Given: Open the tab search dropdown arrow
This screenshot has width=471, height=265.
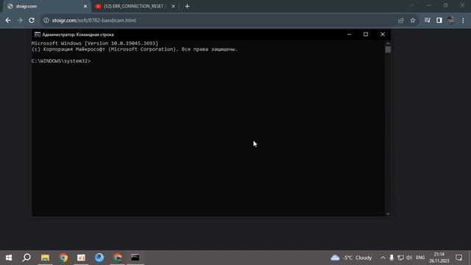Looking at the screenshot, I should pyautogui.click(x=411, y=6).
